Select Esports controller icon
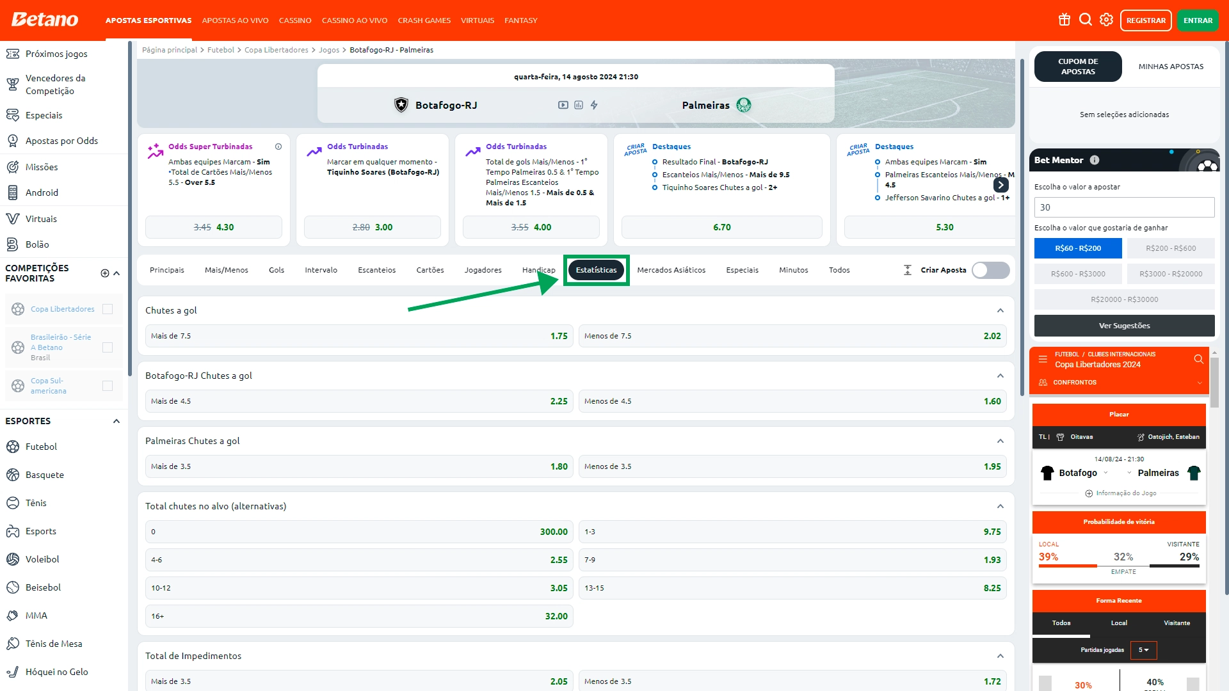This screenshot has width=1229, height=691. 13,531
